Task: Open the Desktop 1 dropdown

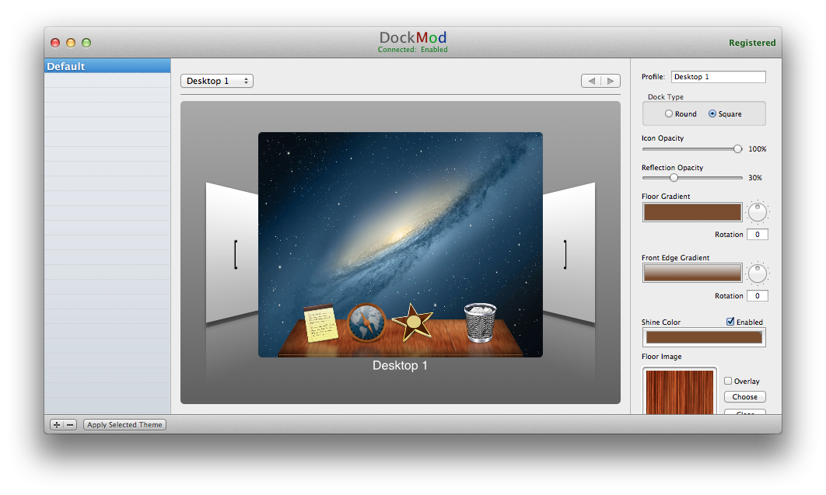Action: pos(217,81)
